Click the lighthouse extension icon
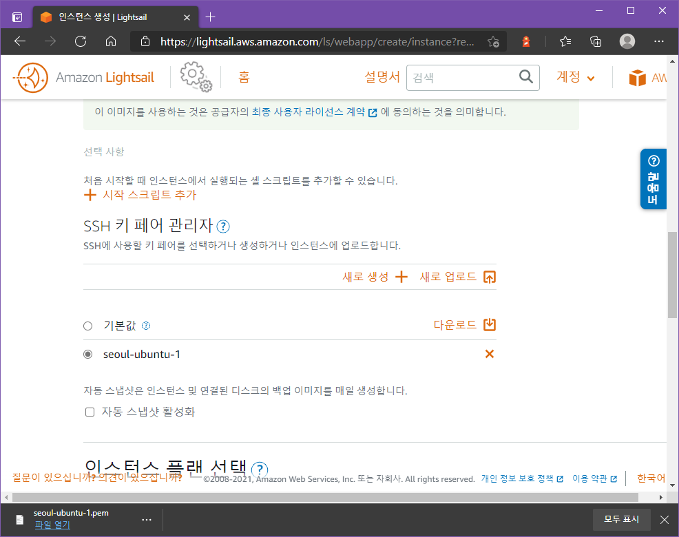 coord(526,41)
